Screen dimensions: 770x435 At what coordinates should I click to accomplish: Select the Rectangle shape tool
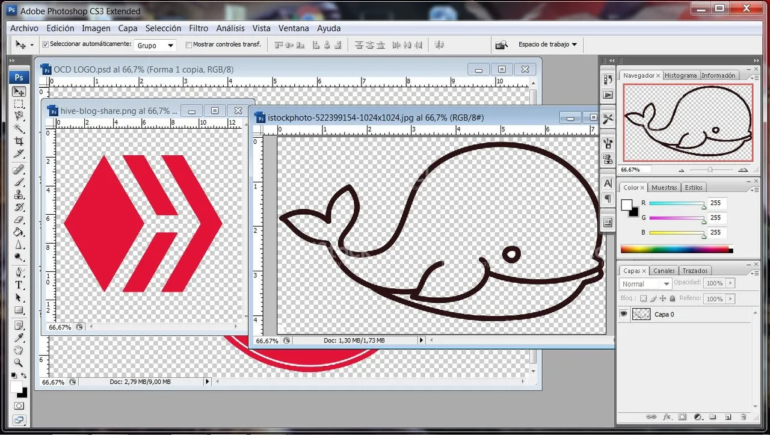click(x=19, y=310)
